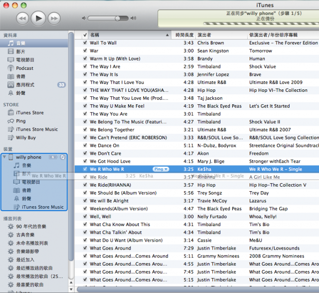Uncheck We Belong Together checkbox
Screen dimensions: 319x293
tap(85, 130)
